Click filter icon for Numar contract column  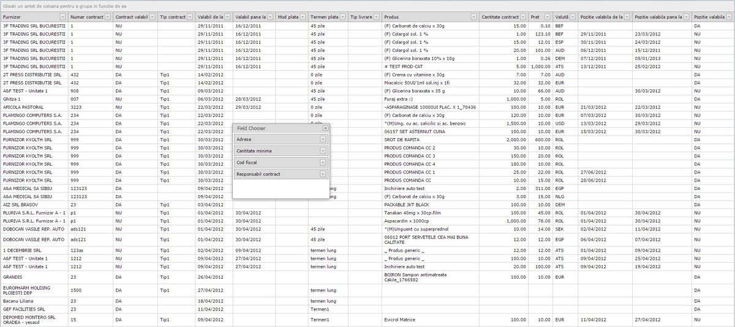[x=108, y=17]
